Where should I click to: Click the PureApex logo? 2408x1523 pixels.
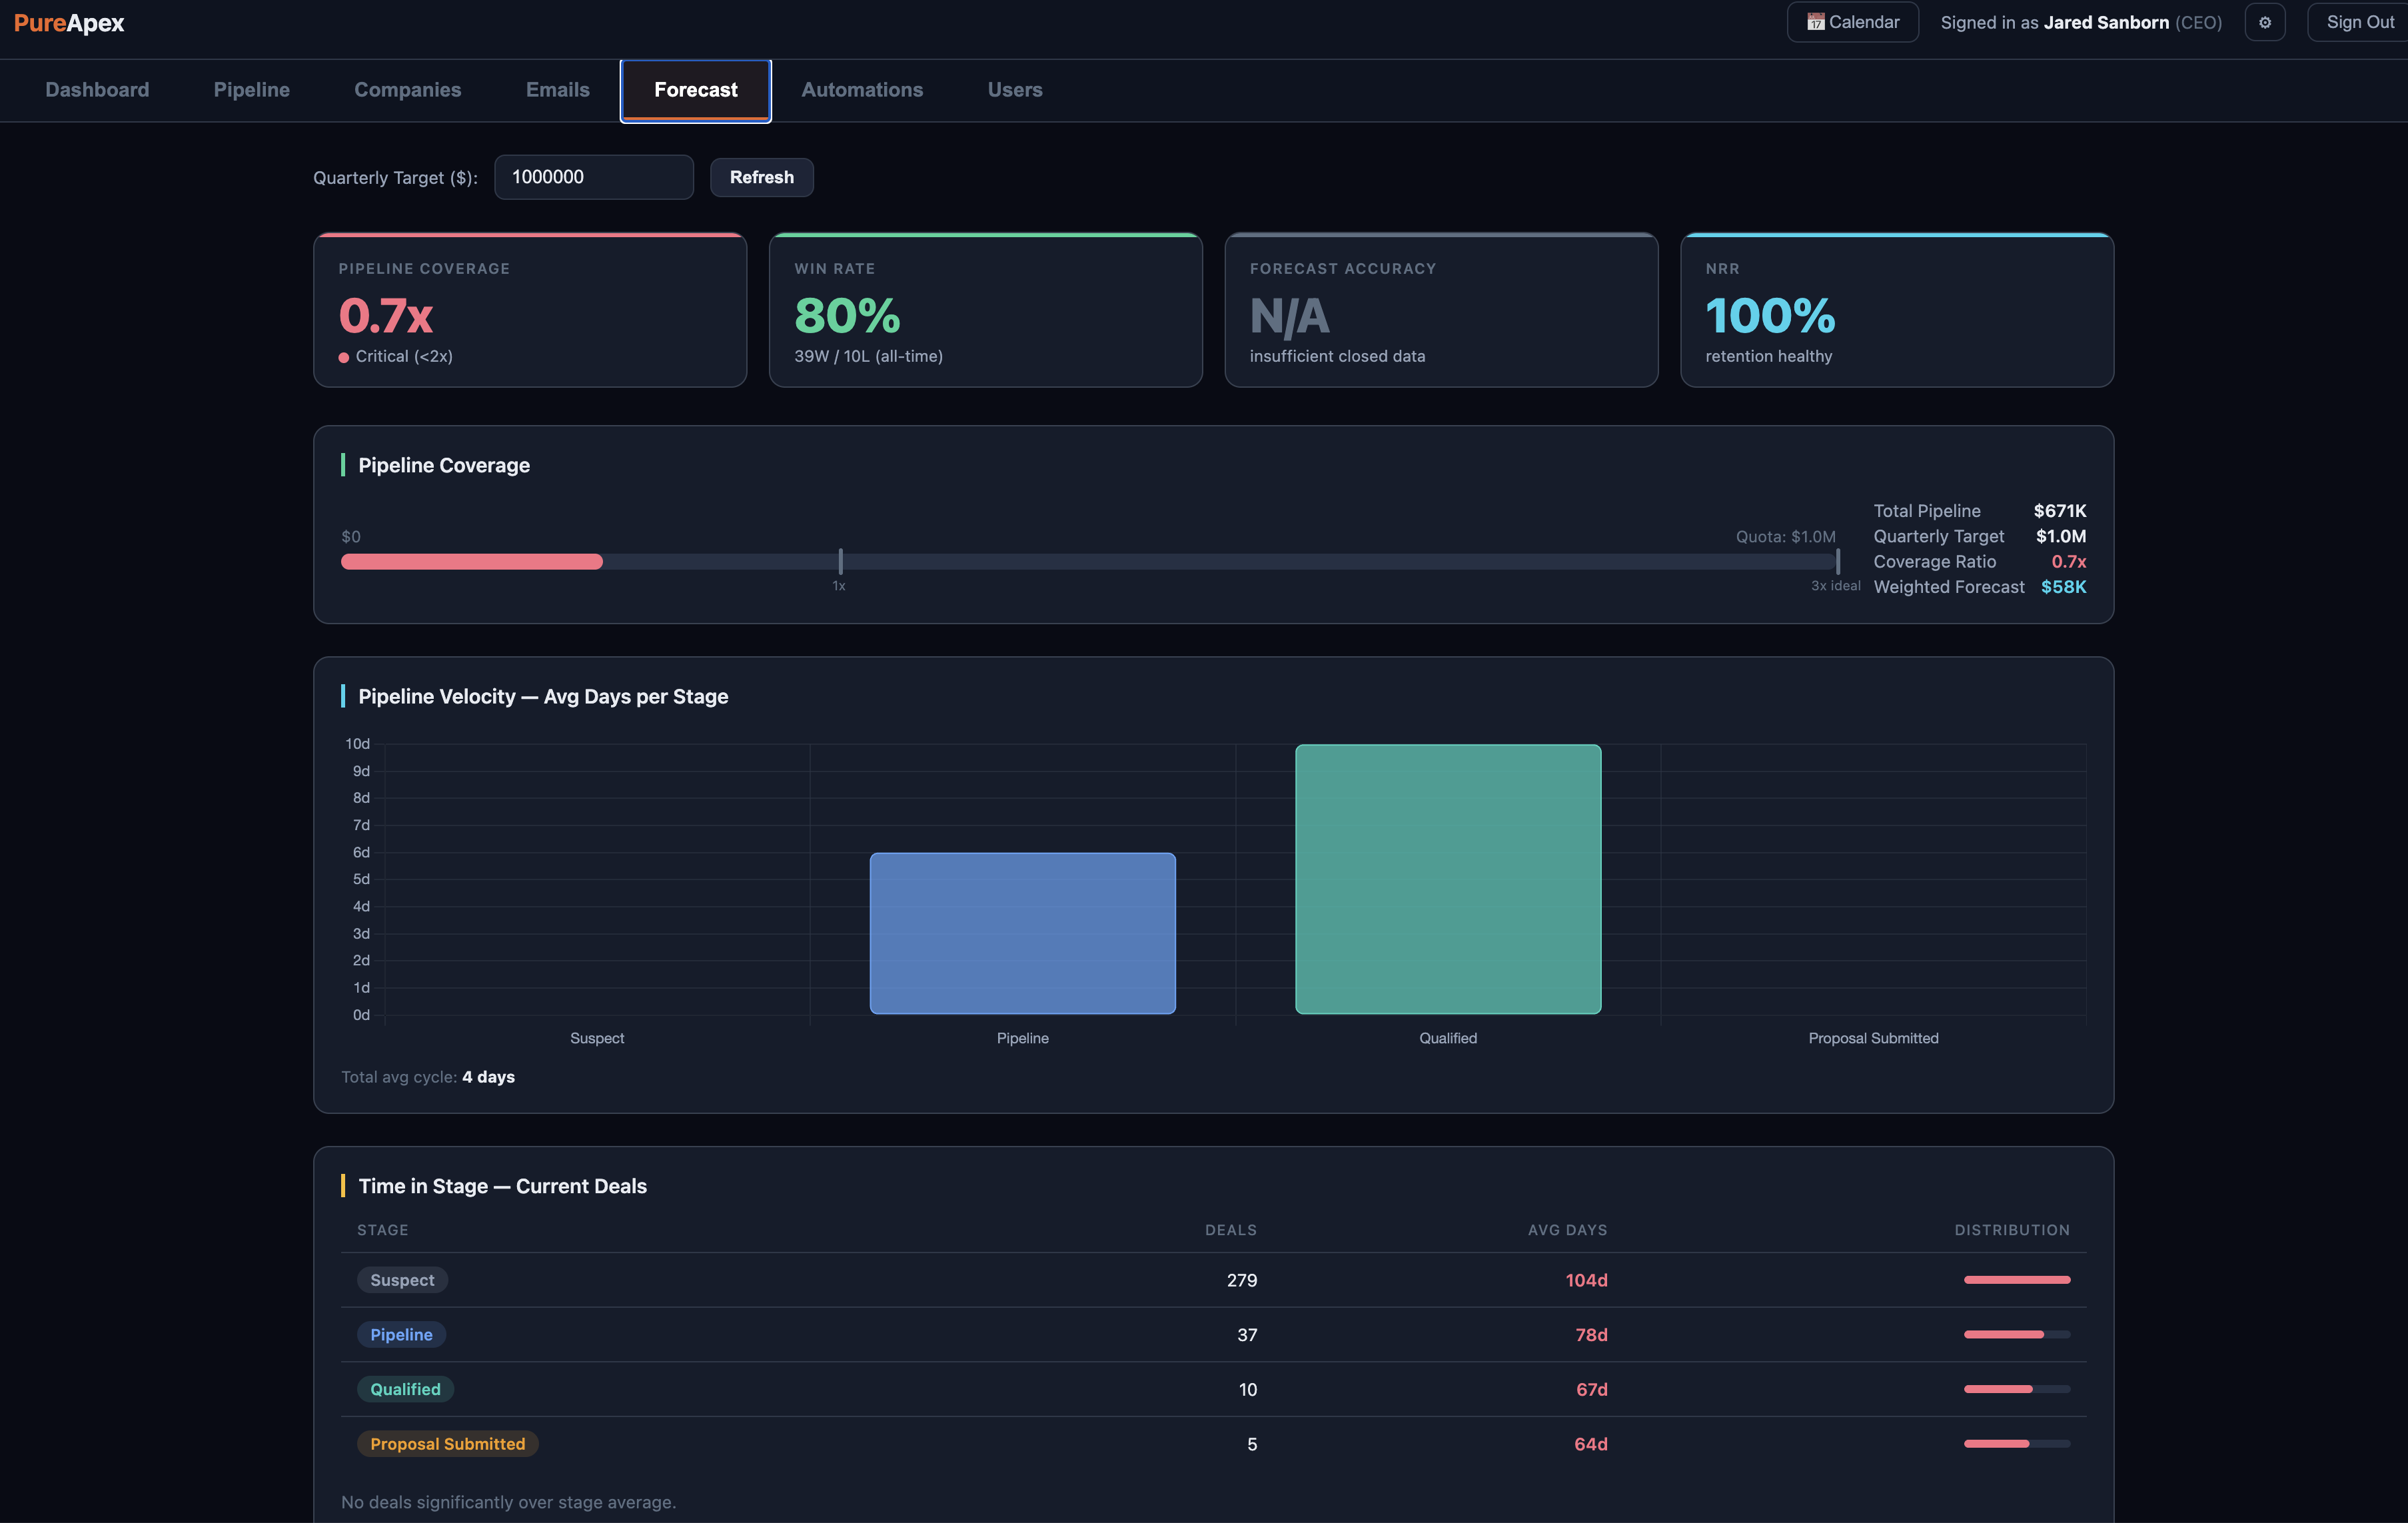(69, 23)
